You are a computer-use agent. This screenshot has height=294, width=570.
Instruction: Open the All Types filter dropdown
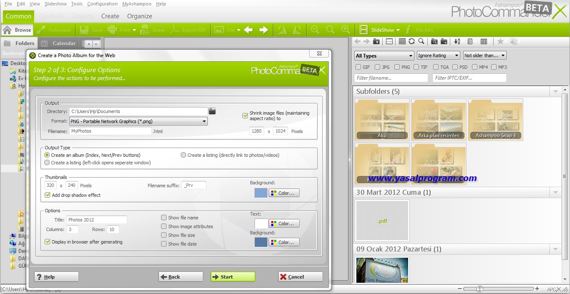click(384, 55)
